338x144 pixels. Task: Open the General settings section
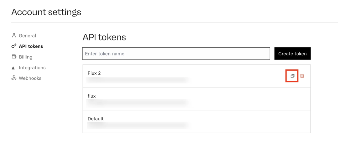tap(27, 36)
